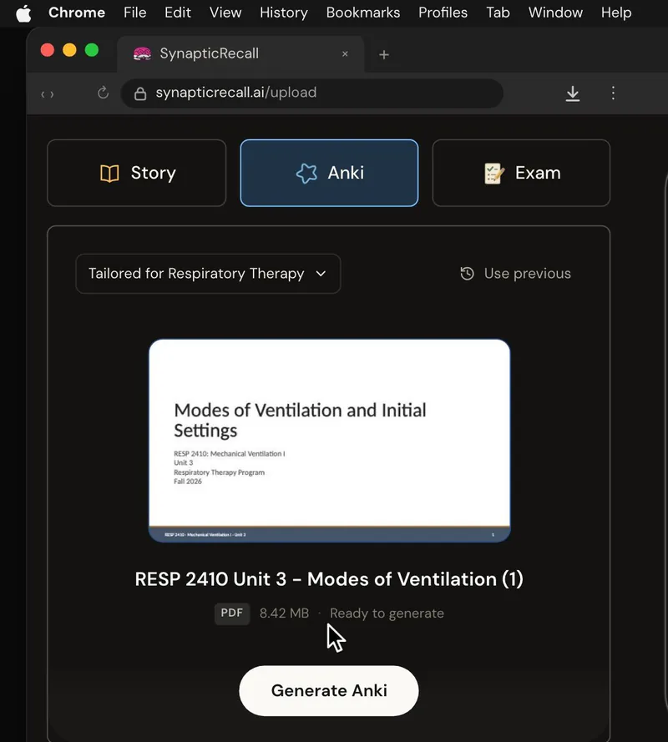Open the Help menu
This screenshot has height=742, width=668.
click(616, 13)
